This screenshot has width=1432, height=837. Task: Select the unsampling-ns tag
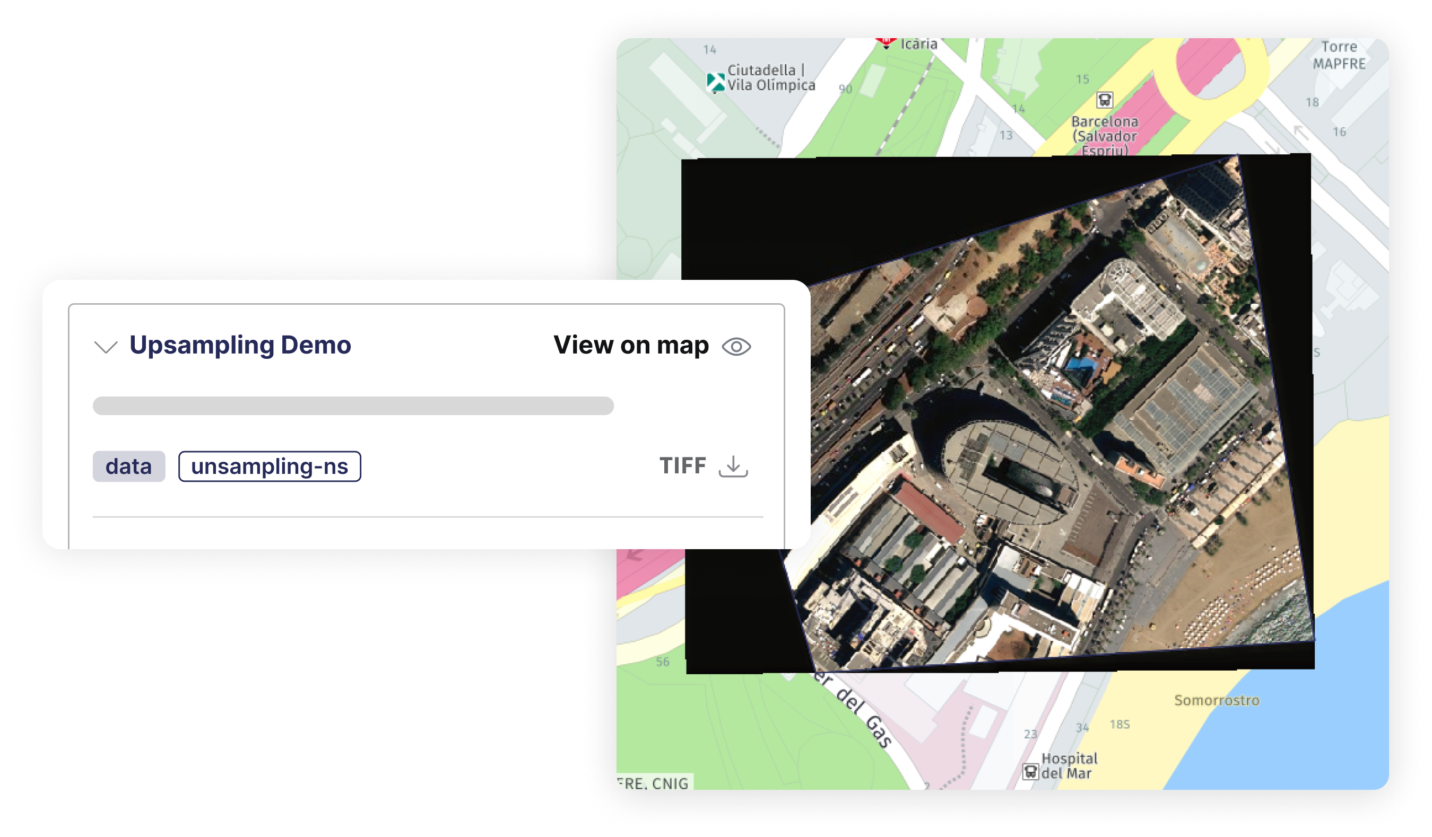pyautogui.click(x=269, y=466)
